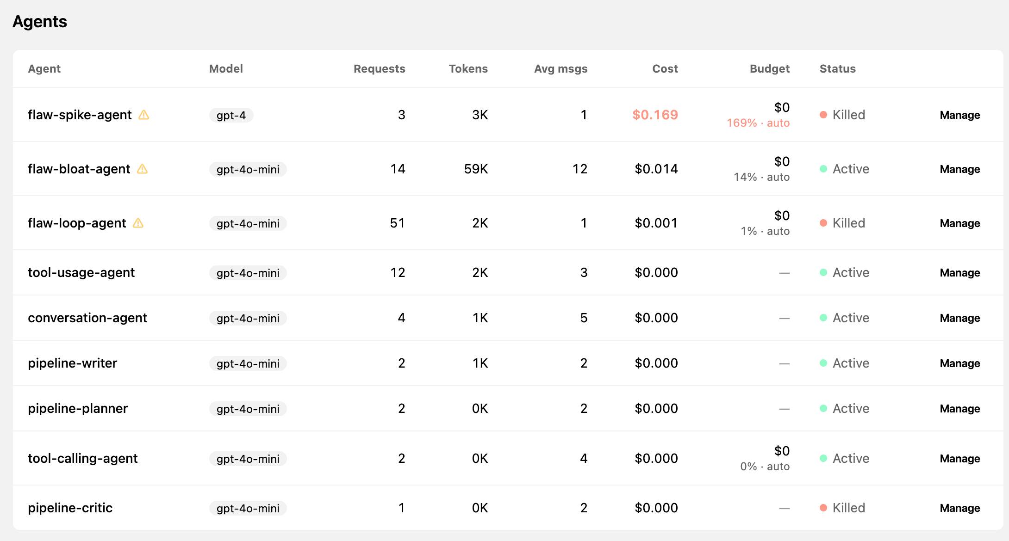Open Manage for flaw-loop-agent

(960, 223)
